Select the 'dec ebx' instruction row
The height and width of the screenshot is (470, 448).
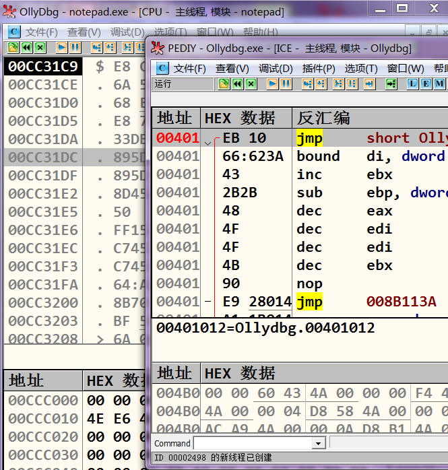click(300, 265)
